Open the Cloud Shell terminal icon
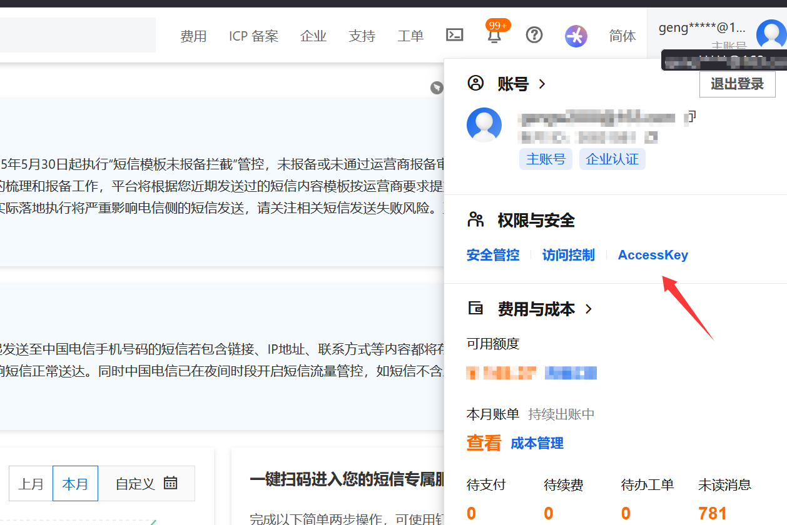The height and width of the screenshot is (525, 787). [454, 35]
